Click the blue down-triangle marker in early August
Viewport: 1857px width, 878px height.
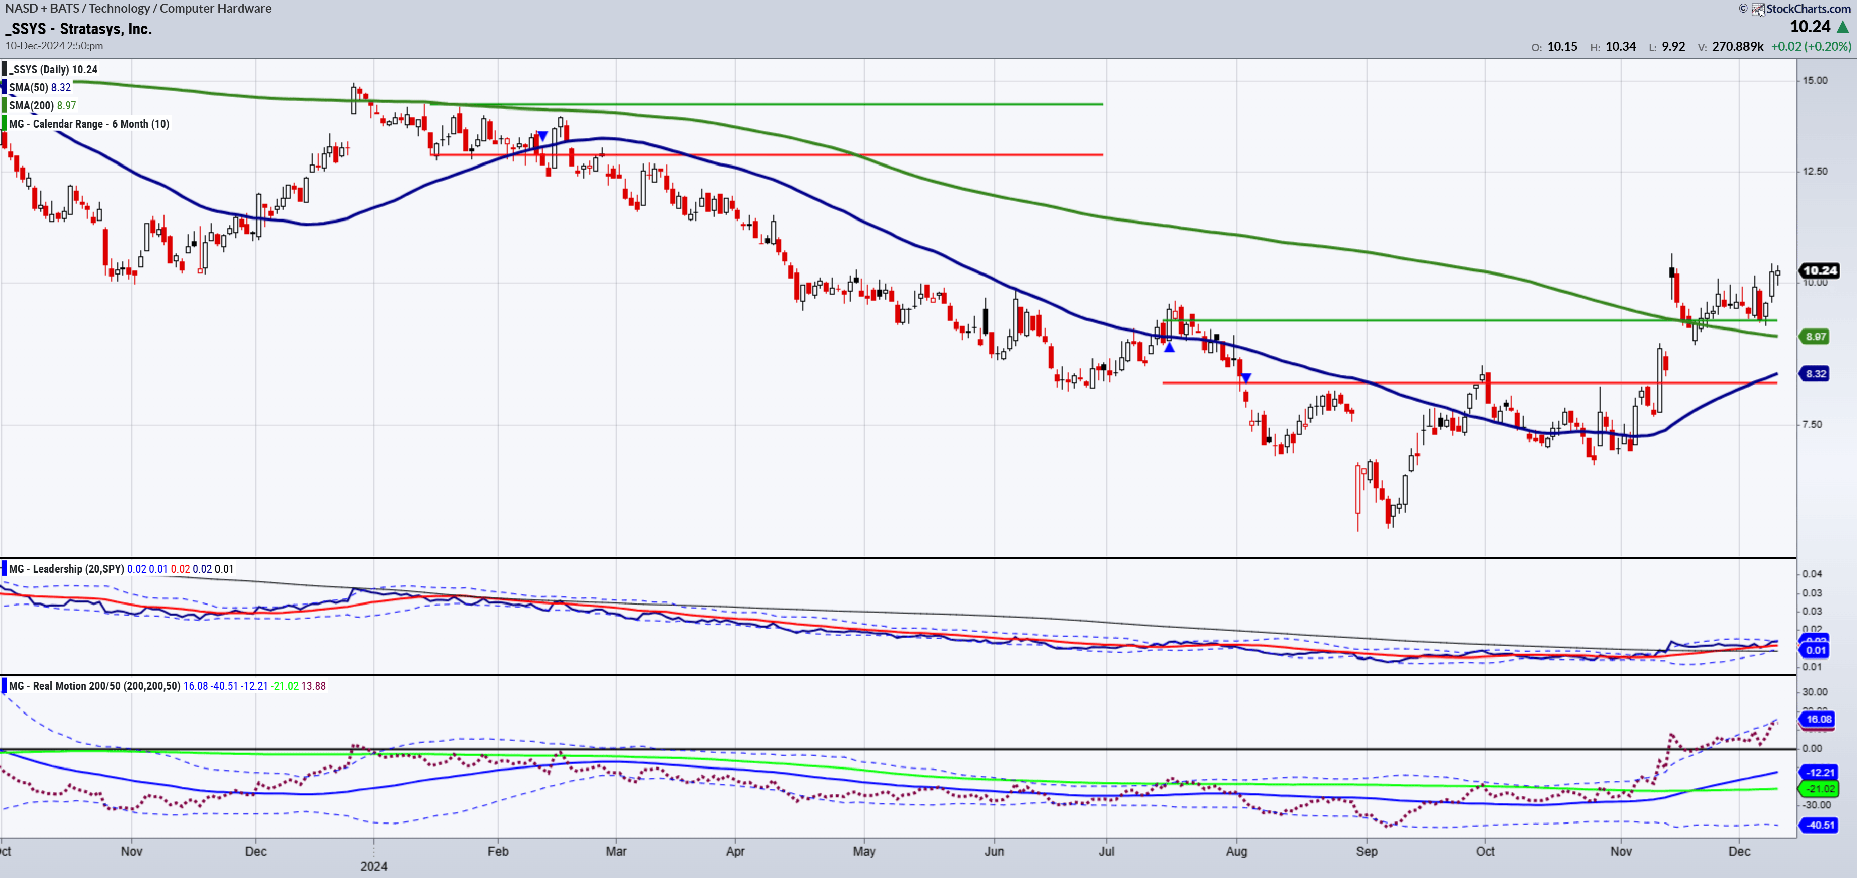1246,378
